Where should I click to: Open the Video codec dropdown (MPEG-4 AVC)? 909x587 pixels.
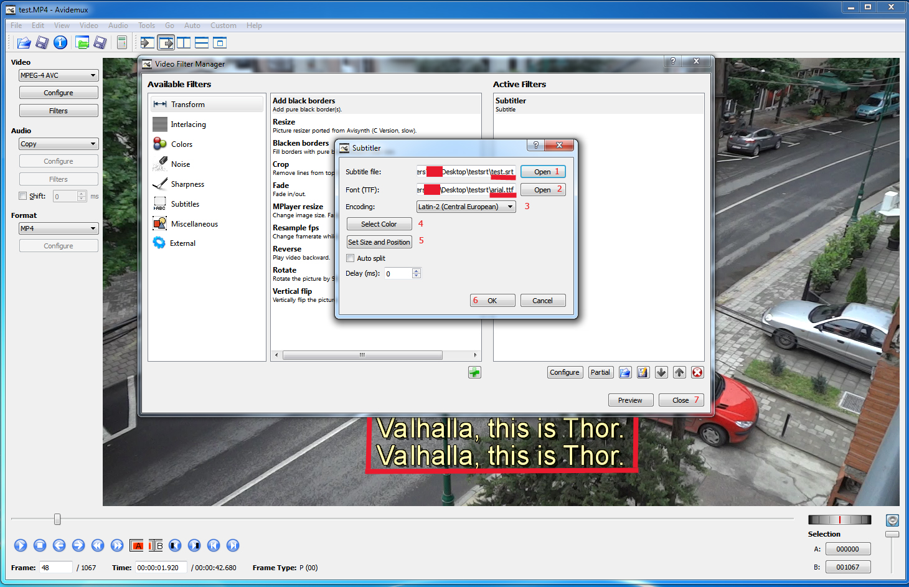(59, 75)
